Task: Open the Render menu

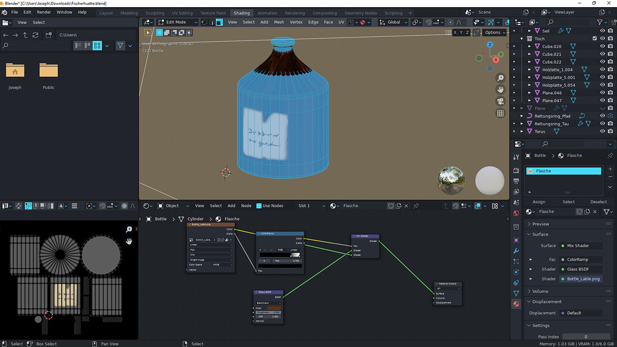Action: 44,12
